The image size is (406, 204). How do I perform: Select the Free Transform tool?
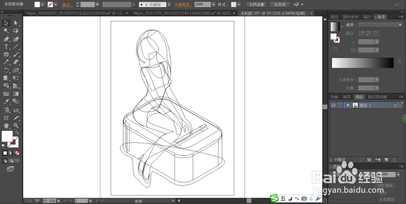[x=16, y=78]
